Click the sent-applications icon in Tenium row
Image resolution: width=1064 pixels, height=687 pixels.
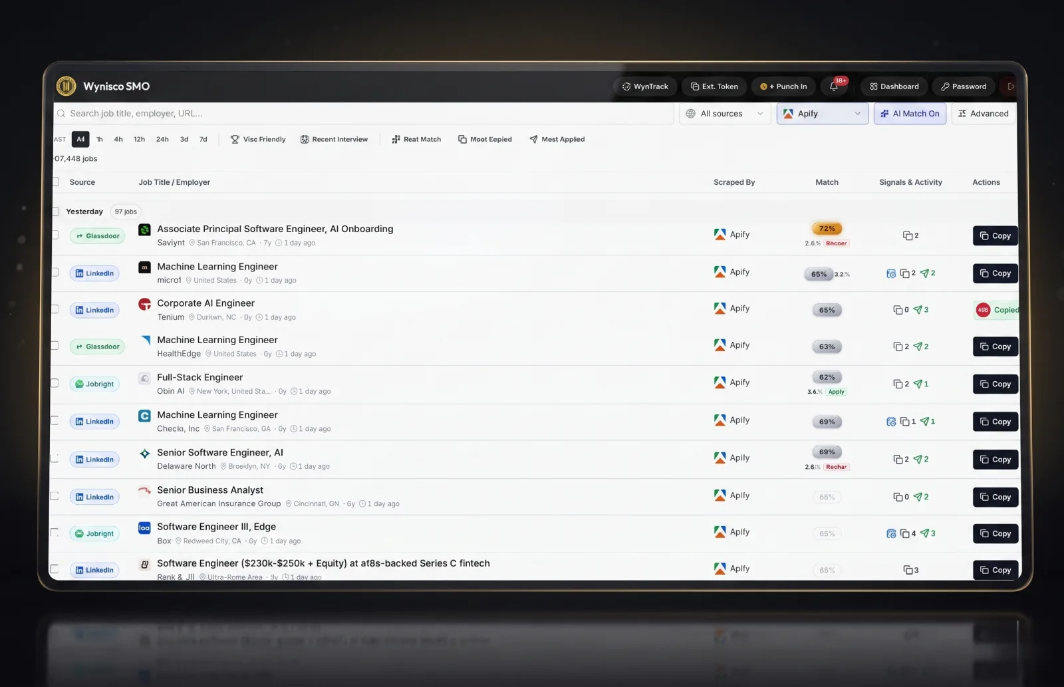[918, 310]
